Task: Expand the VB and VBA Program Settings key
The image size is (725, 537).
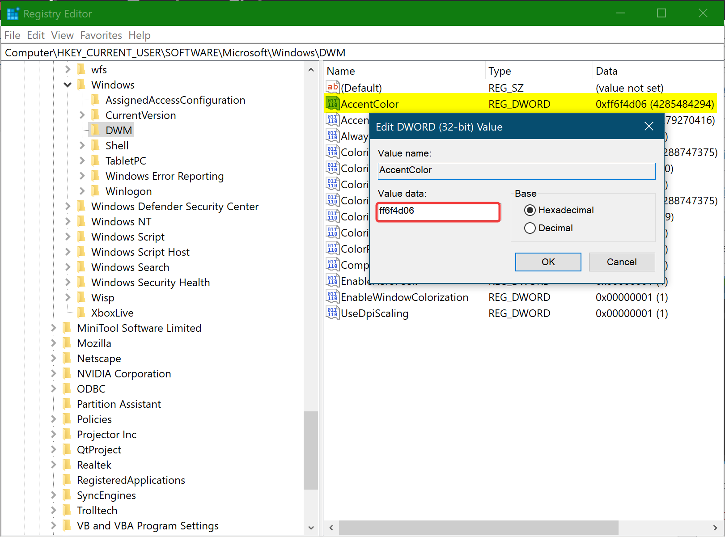Action: (x=53, y=525)
